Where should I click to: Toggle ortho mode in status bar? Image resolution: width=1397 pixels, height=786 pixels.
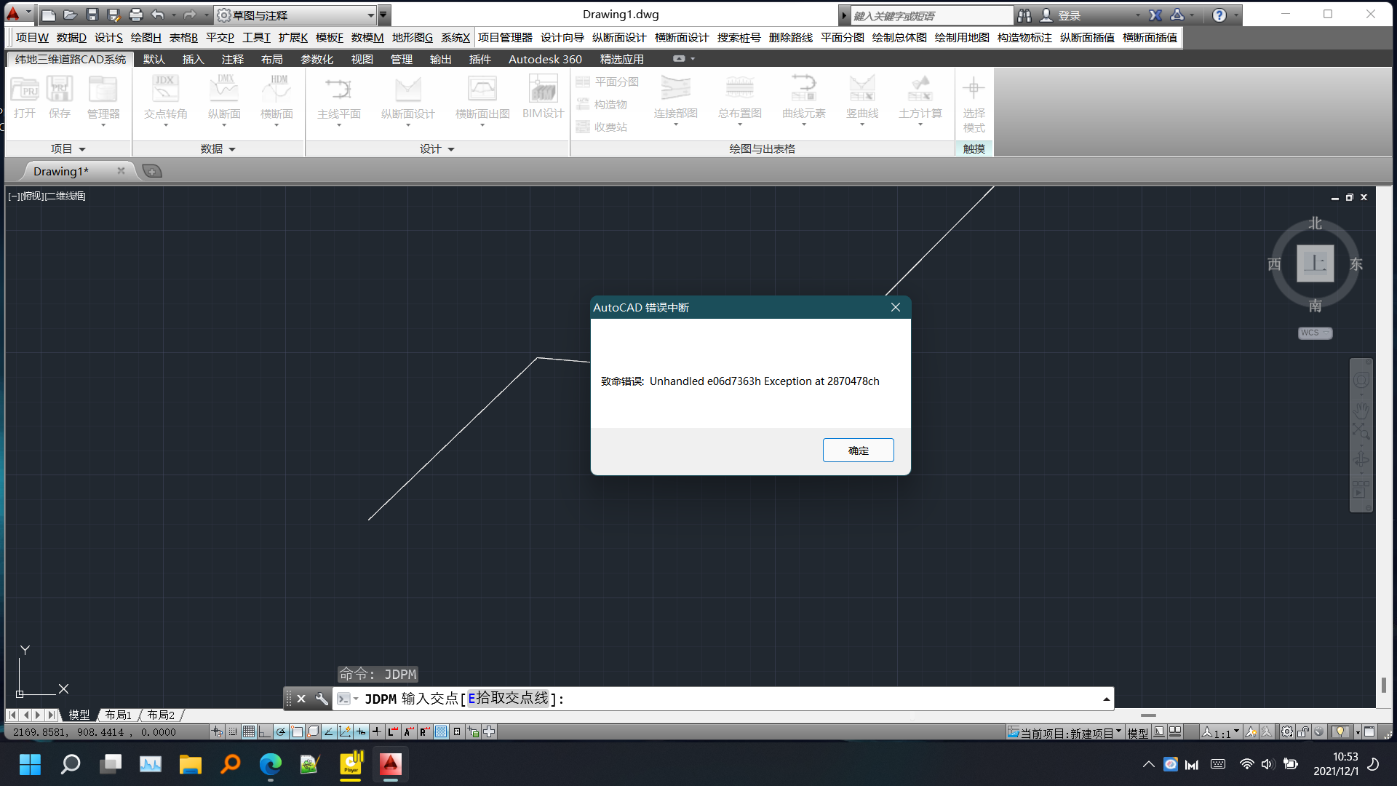coord(265,732)
